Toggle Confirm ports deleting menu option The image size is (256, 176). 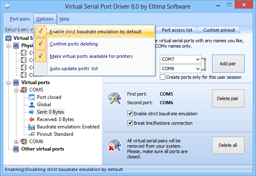[x=94, y=44]
